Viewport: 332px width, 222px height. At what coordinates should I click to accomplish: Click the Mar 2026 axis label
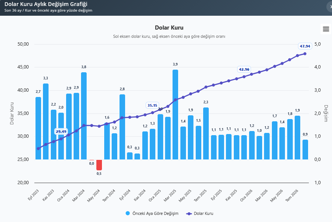(x=261, y=195)
